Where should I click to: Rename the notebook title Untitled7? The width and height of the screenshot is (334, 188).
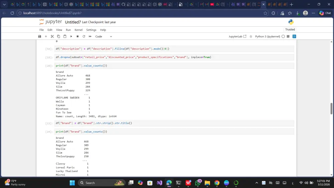pyautogui.click(x=73, y=22)
